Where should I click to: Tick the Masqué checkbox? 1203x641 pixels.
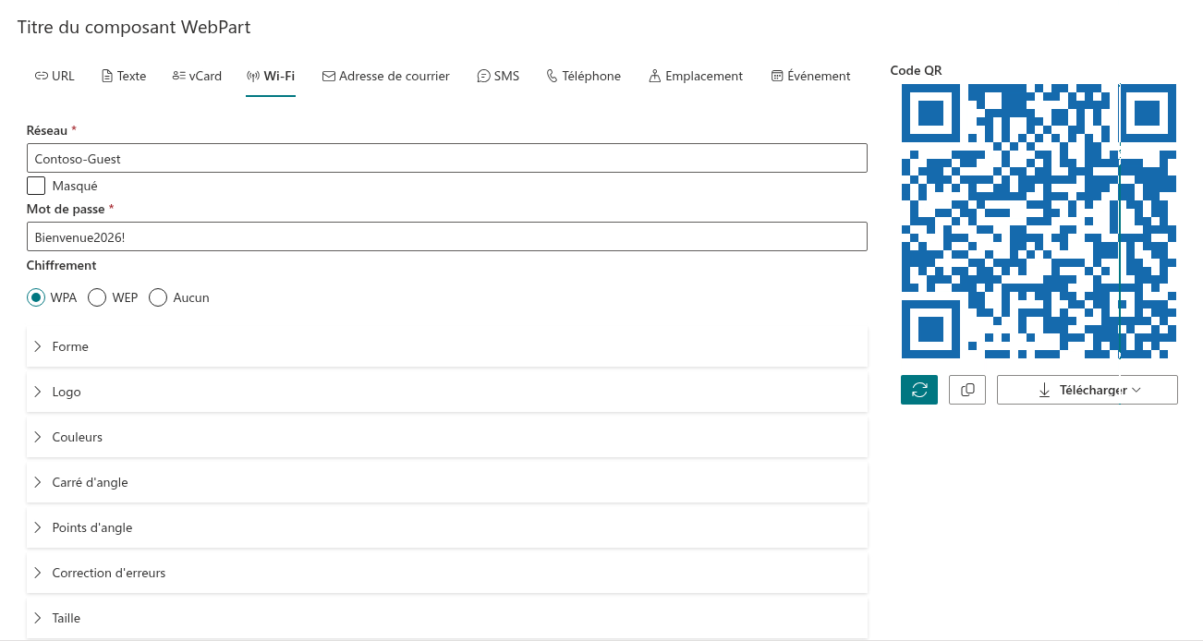[36, 186]
